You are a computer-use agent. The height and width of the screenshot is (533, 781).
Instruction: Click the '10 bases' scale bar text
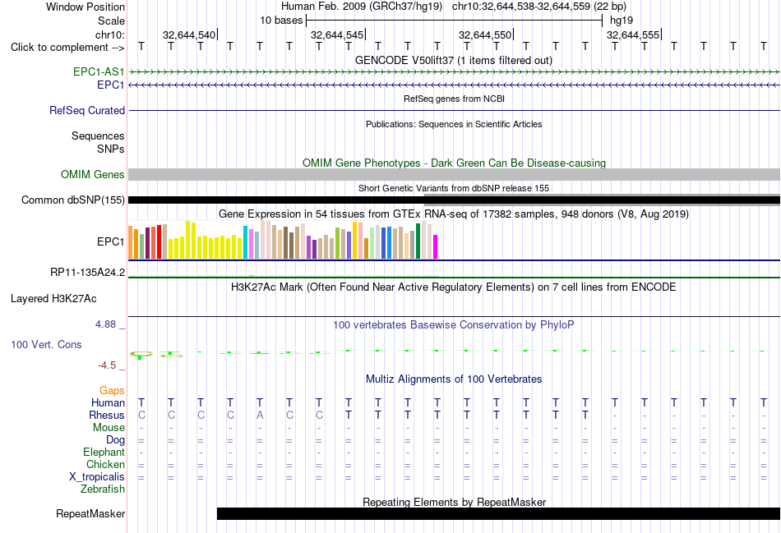(x=281, y=21)
